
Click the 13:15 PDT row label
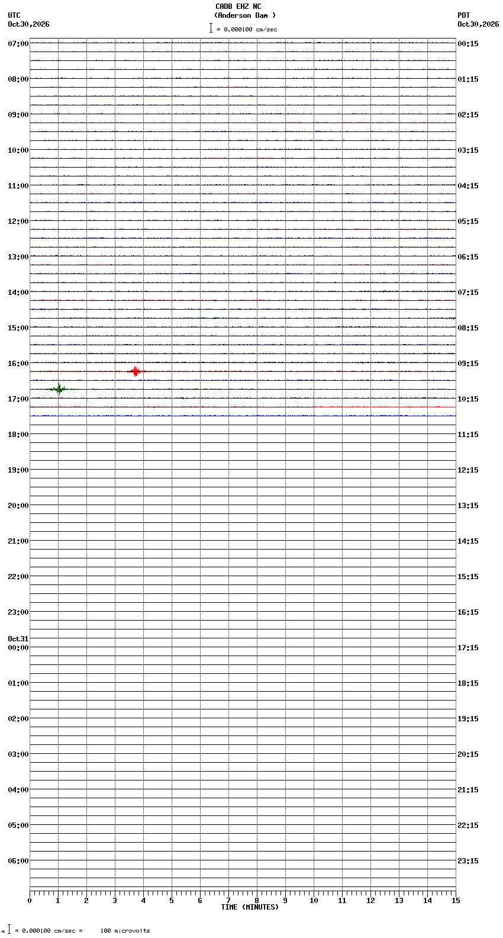click(x=468, y=506)
